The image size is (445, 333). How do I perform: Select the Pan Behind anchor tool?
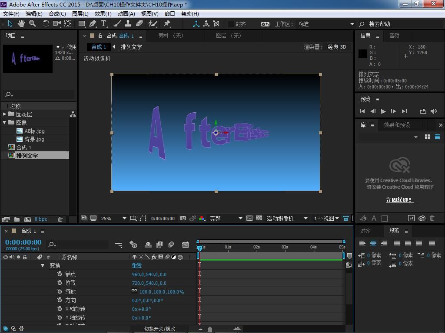pos(68,24)
